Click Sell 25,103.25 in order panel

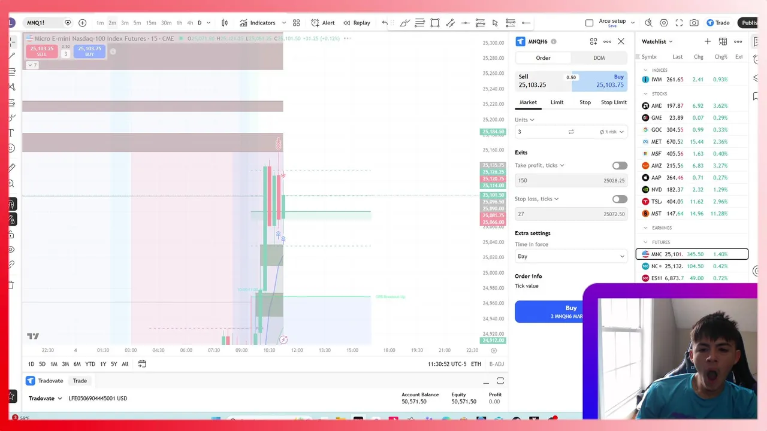point(543,81)
